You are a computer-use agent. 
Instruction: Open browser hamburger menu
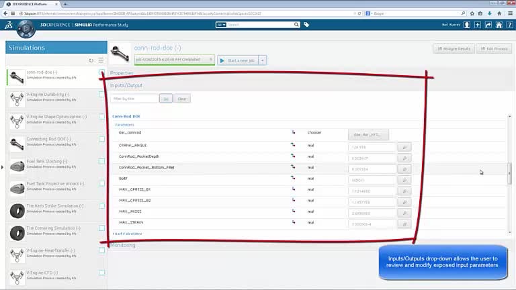click(511, 13)
